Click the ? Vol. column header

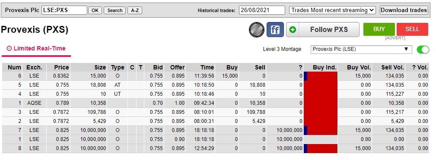417,67
